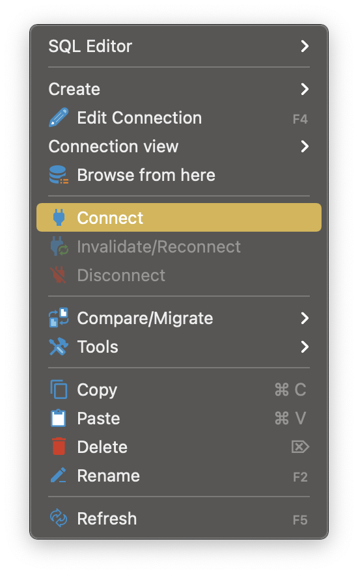Open the SQL Editor menu entry
This screenshot has height=574, width=358.
179,46
